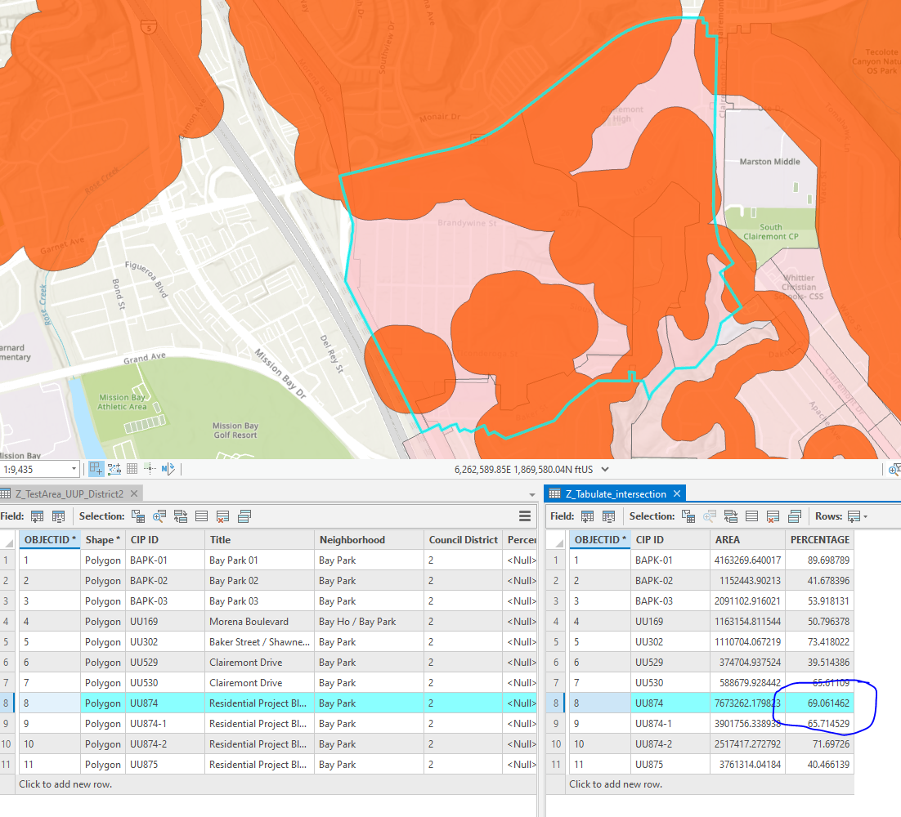Click Calculate Field icon in left table
Viewport: 901px width, 817px height.
point(58,516)
